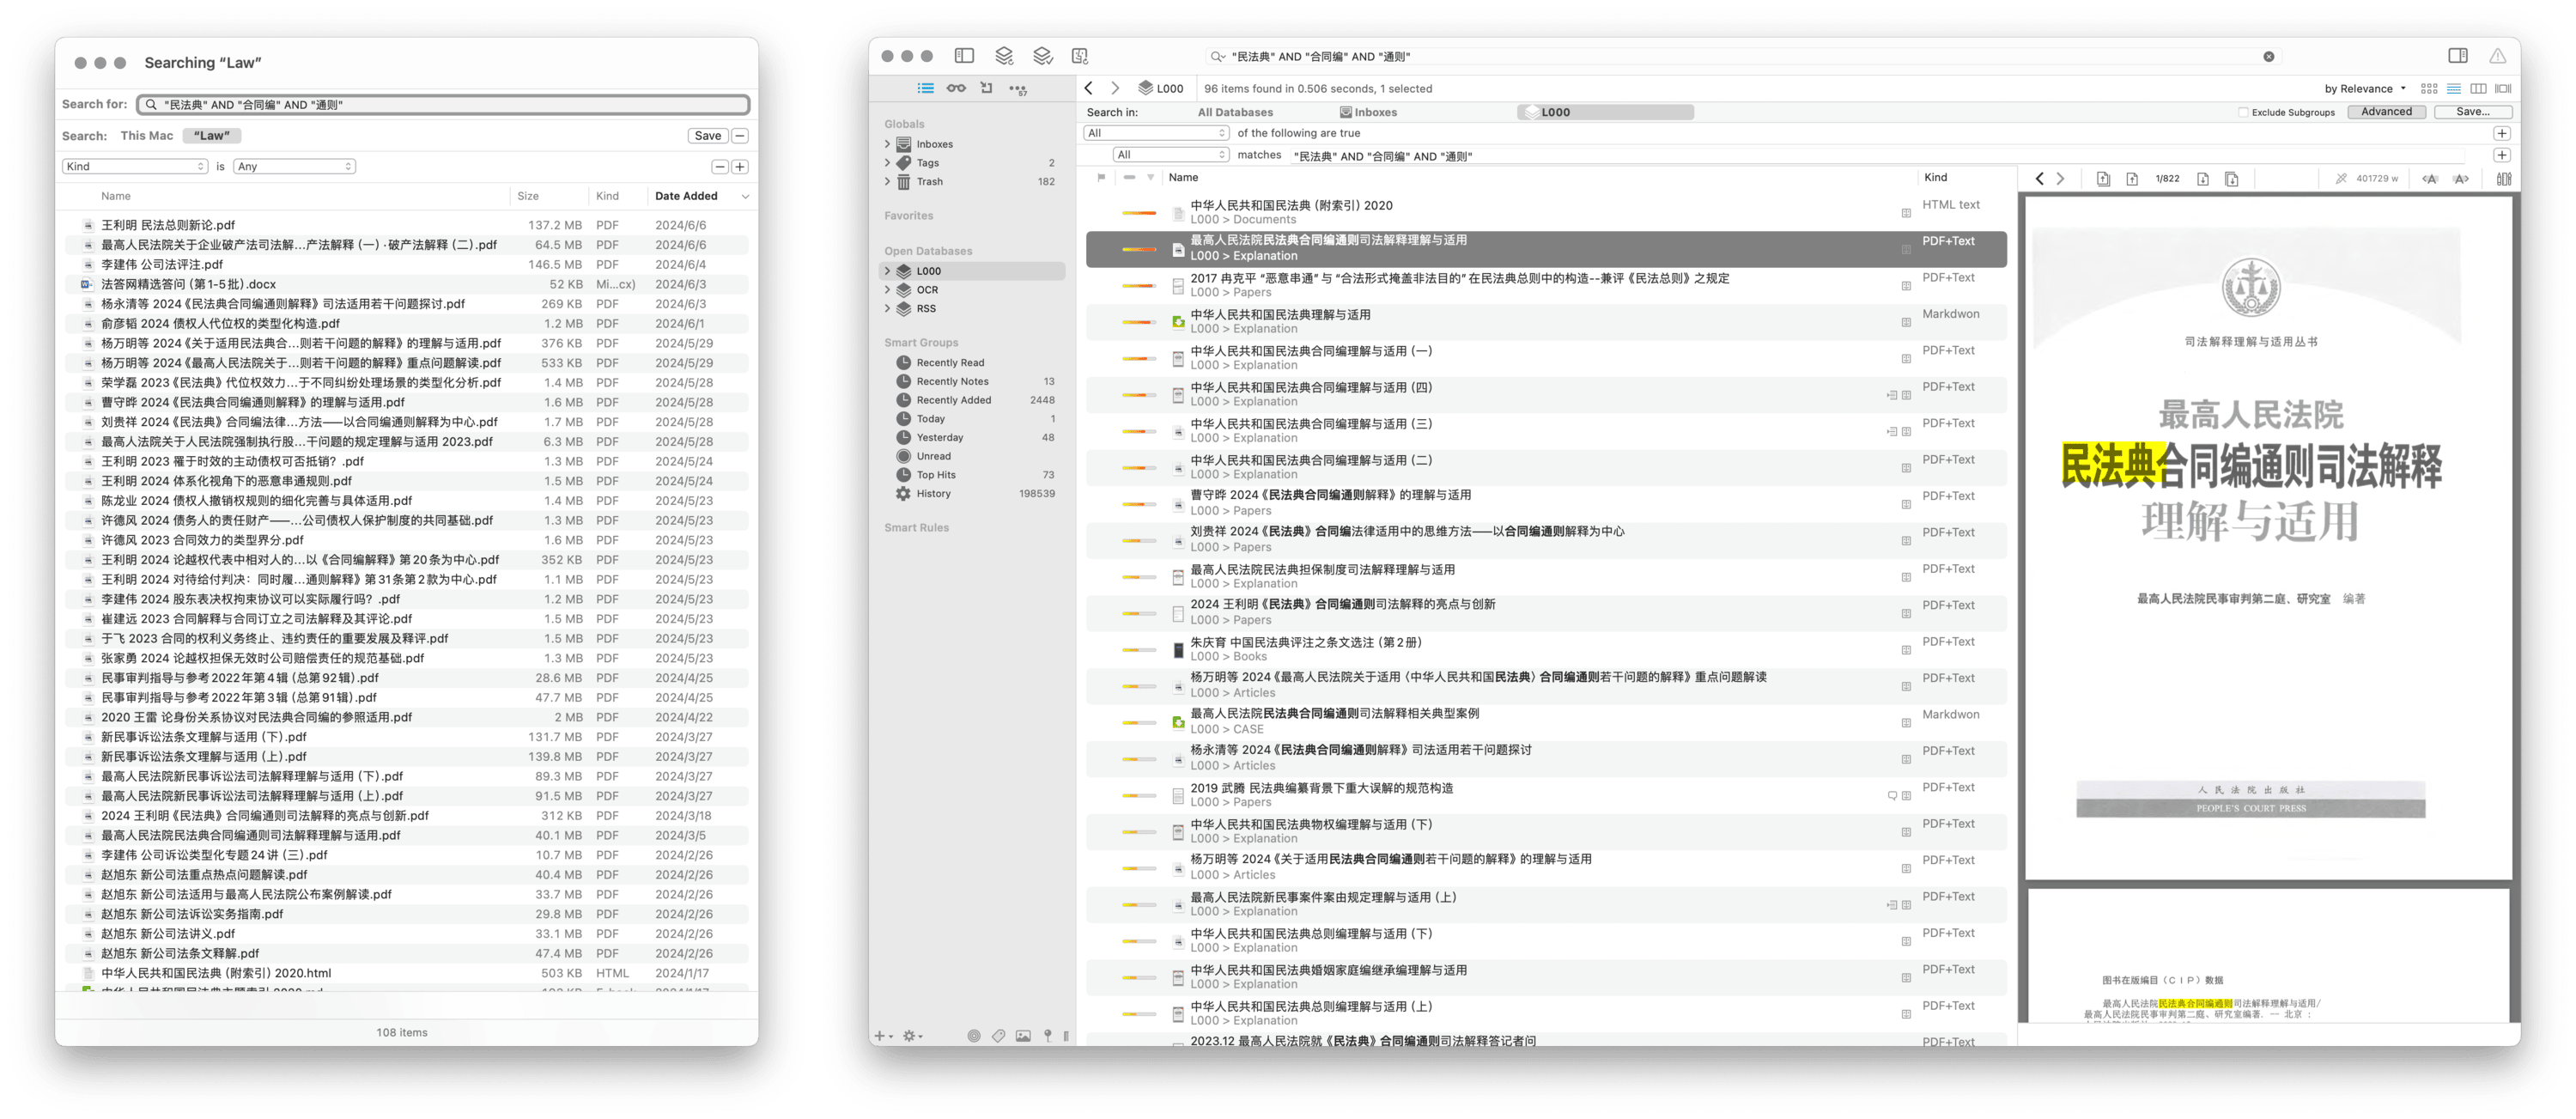The width and height of the screenshot is (2576, 1119).
Task: Click previous highlight A arrow icon
Action: [x=2430, y=179]
